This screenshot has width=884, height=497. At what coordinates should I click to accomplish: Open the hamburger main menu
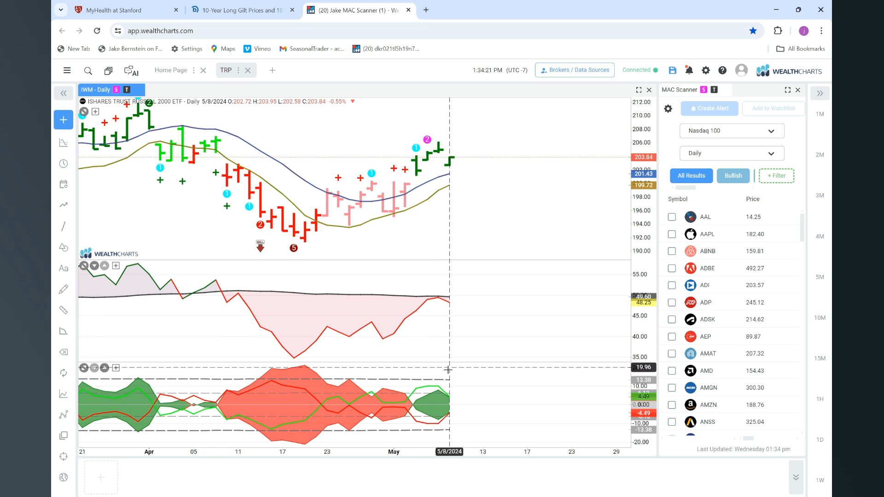[67, 70]
